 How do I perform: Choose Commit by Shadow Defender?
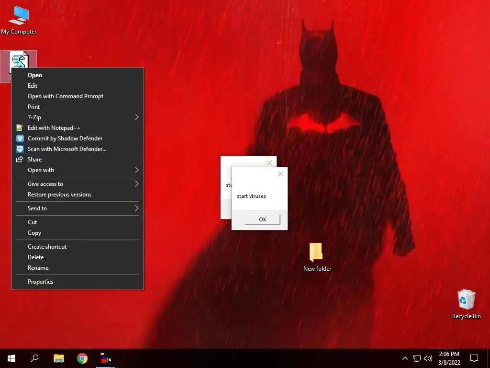[x=78, y=138]
